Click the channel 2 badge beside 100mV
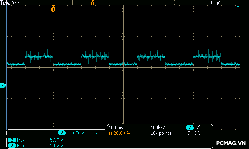 point(62,133)
